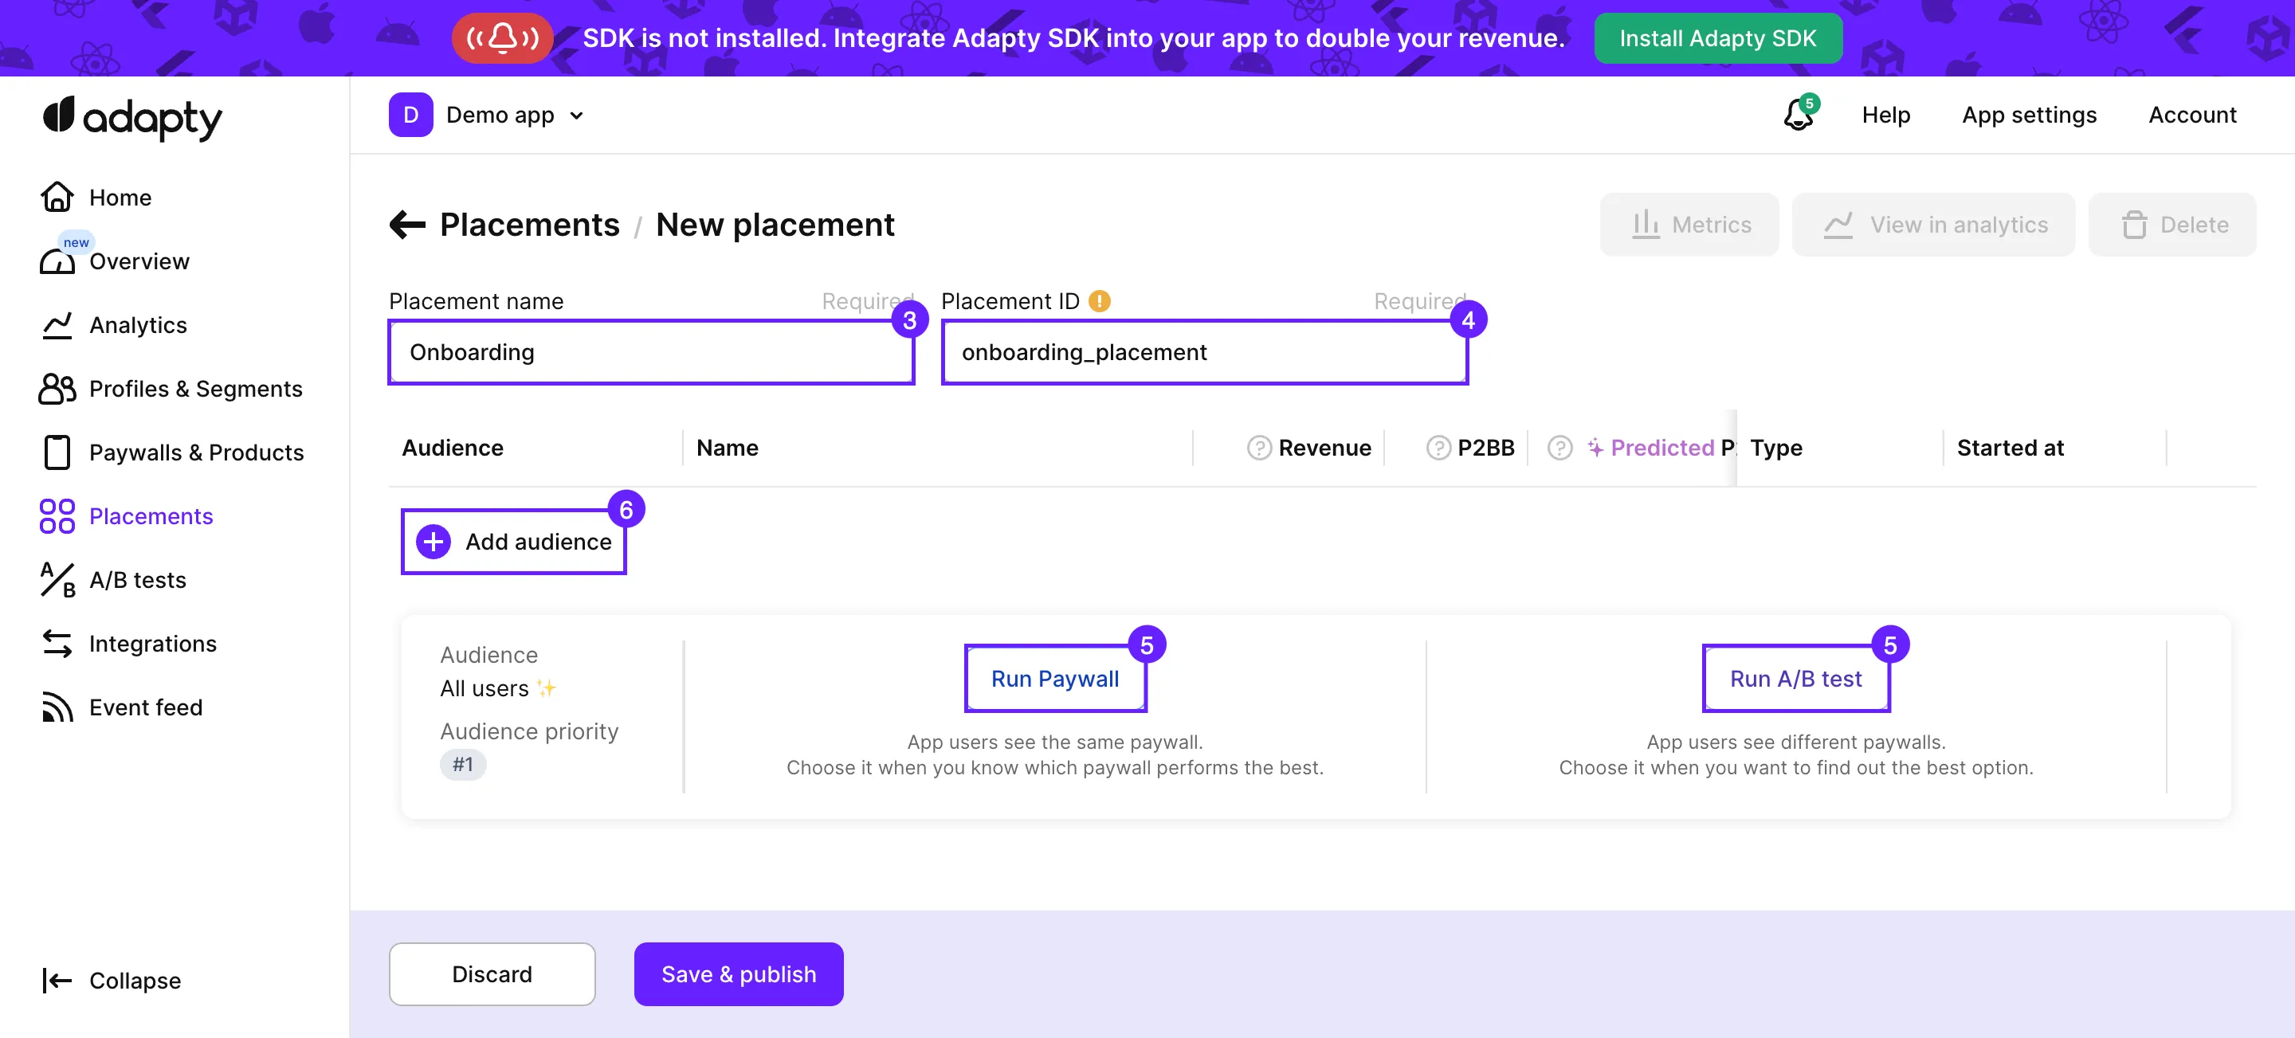Image resolution: width=2295 pixels, height=1038 pixels.
Task: Go to A/B tests page
Action: [x=137, y=580]
